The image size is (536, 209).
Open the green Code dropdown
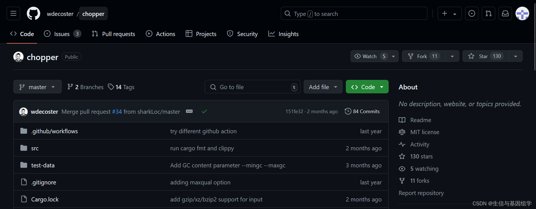[x=367, y=87]
